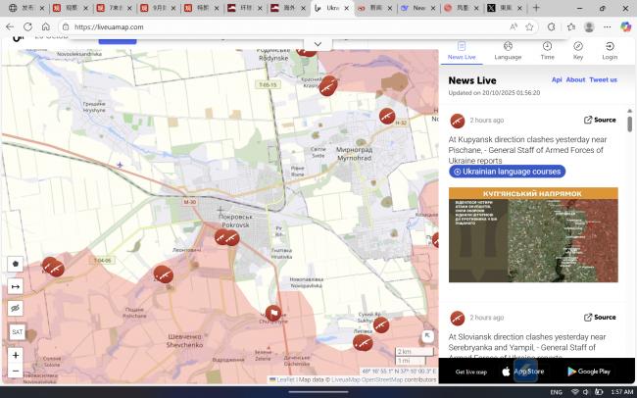The width and height of the screenshot is (637, 398).
Task: Activate the distance measurement ruler tool
Action: [16, 286]
